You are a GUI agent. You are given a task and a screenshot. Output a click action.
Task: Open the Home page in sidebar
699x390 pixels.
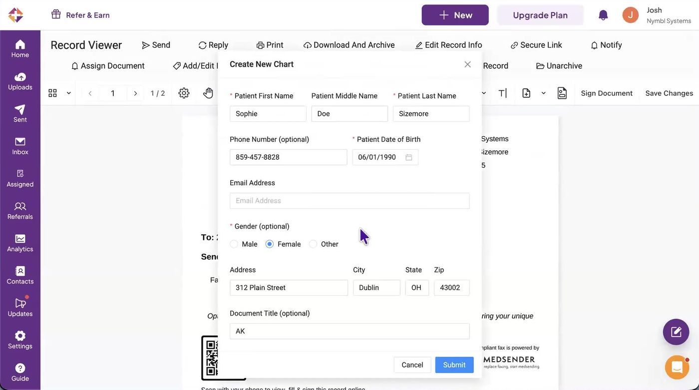pos(20,48)
